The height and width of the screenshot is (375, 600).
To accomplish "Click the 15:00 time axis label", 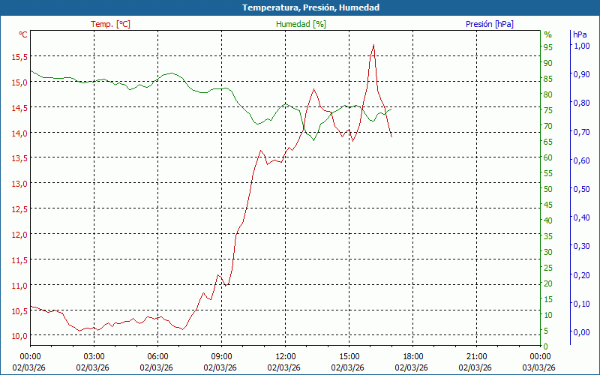I will pyautogui.click(x=349, y=356).
